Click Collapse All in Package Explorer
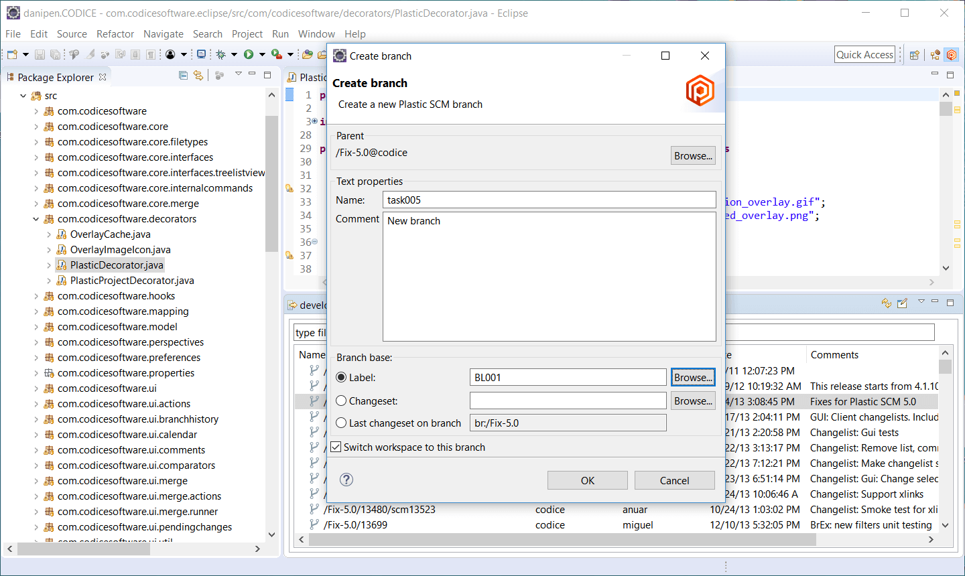The height and width of the screenshot is (576, 965). 183,76
